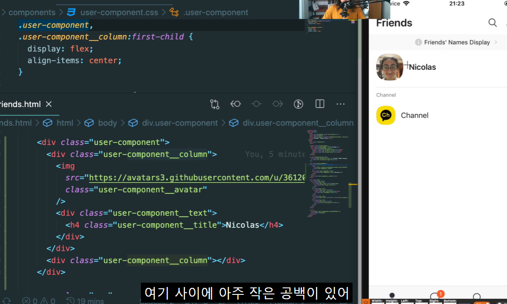Click the yellow Ch channel icon
Image resolution: width=507 pixels, height=304 pixels.
click(x=386, y=115)
